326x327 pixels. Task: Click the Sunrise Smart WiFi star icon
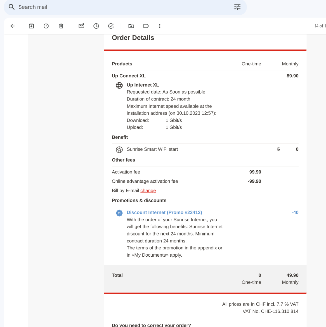(x=119, y=150)
